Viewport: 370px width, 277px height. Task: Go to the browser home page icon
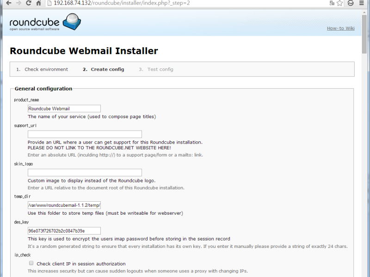tap(38, 3)
